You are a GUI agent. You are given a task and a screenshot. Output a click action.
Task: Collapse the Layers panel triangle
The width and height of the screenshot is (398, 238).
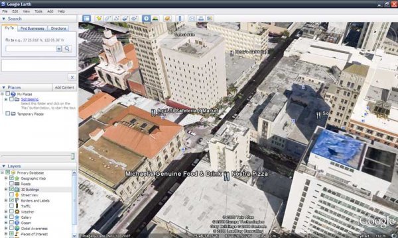(x=3, y=166)
